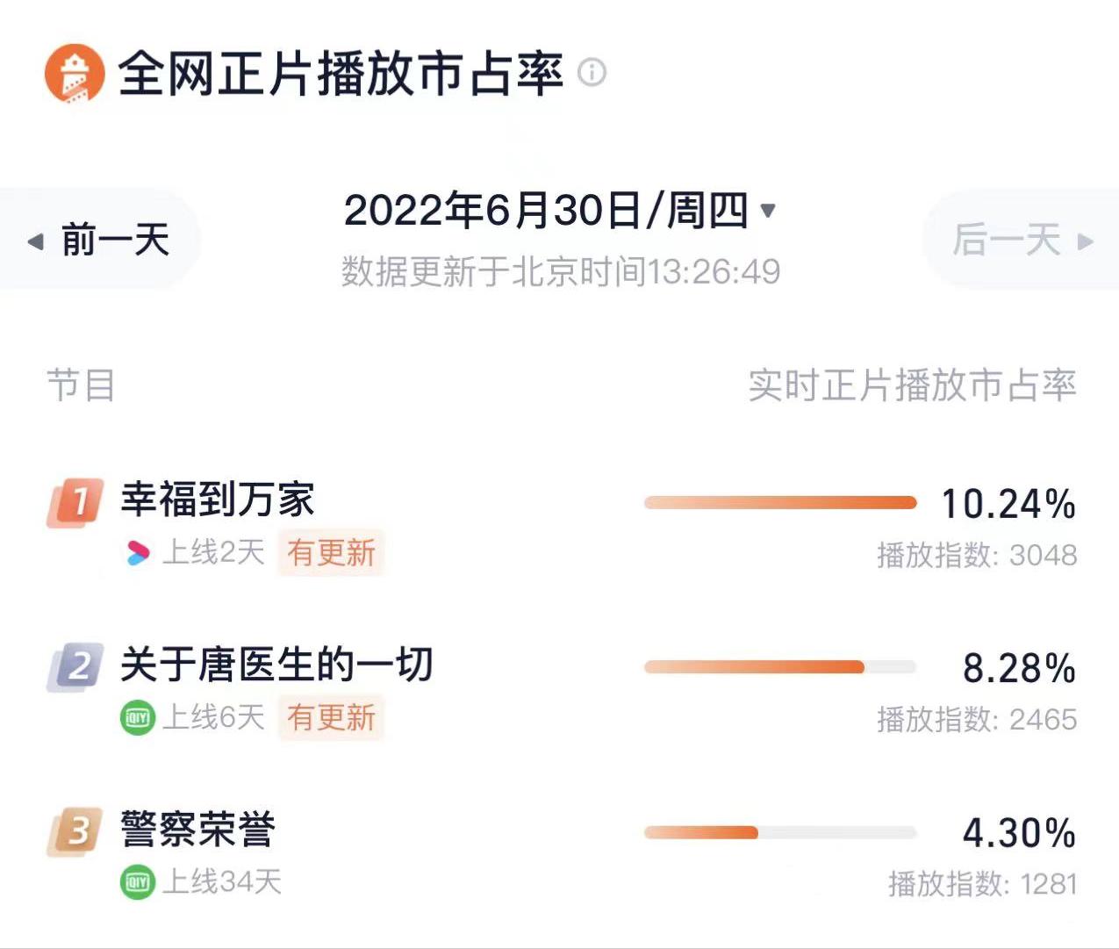Toggle the 有更新 tag for 关于唐医生的一切

[x=331, y=717]
